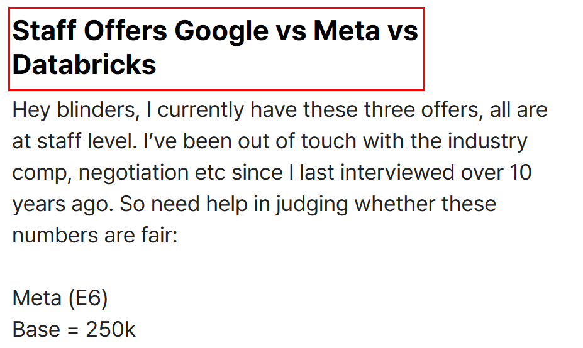Click the 'numbers are fair:' text
This screenshot has width=583, height=348.
coord(95,236)
